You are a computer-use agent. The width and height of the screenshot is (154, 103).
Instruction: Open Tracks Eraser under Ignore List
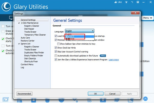pos(30,50)
